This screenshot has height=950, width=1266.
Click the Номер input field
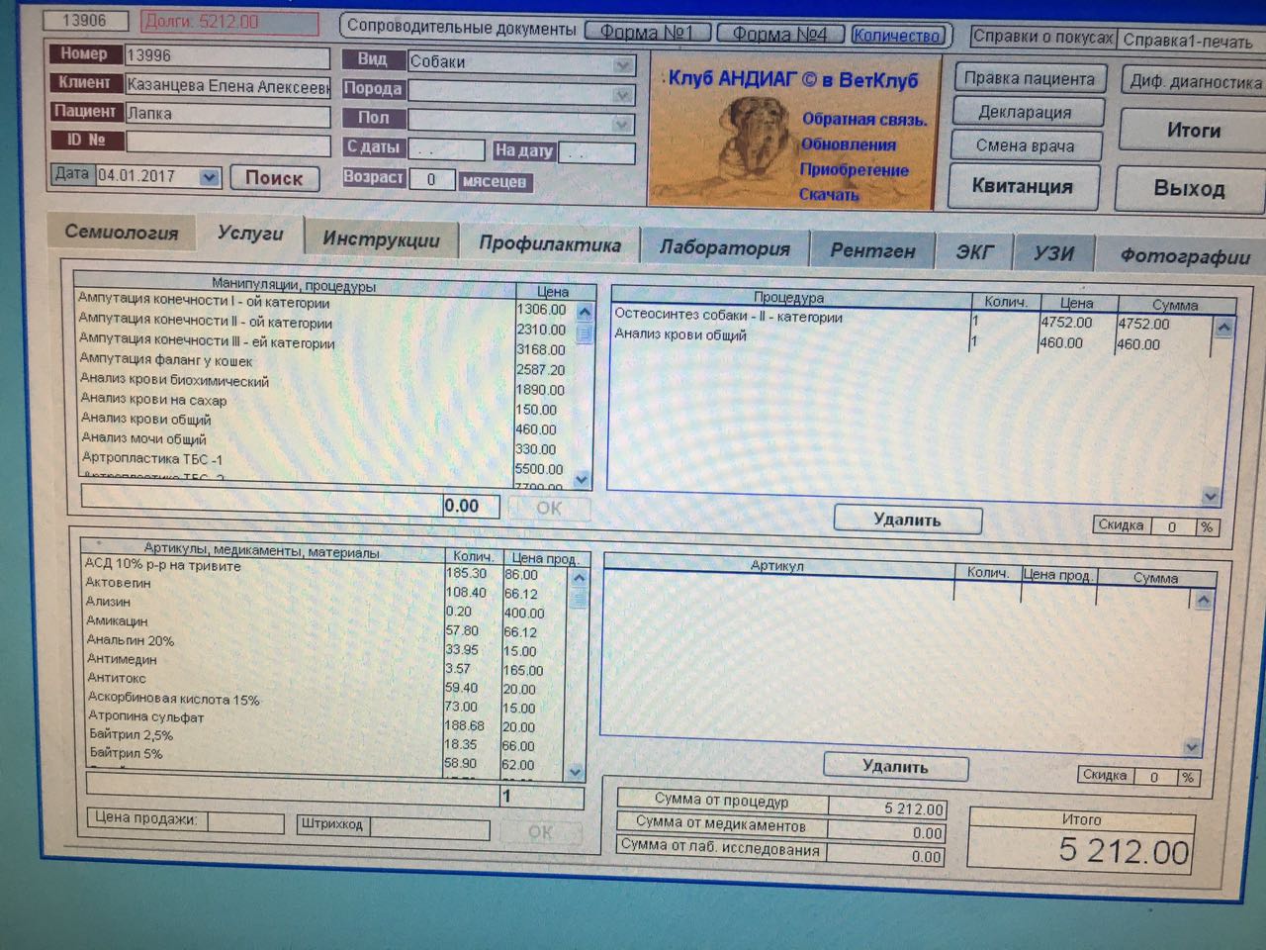click(226, 56)
